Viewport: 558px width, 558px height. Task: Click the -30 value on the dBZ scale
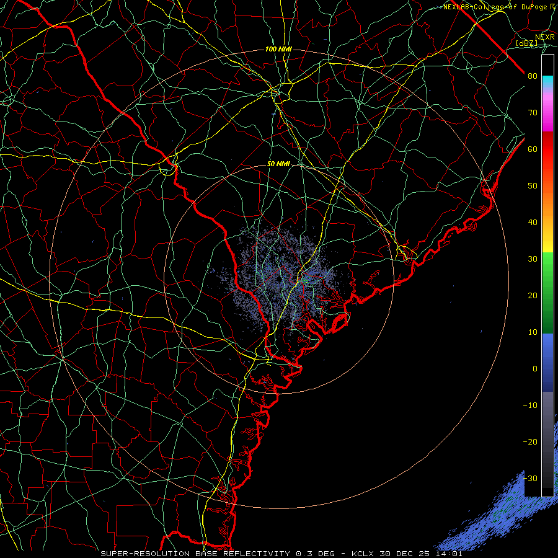pyautogui.click(x=530, y=479)
